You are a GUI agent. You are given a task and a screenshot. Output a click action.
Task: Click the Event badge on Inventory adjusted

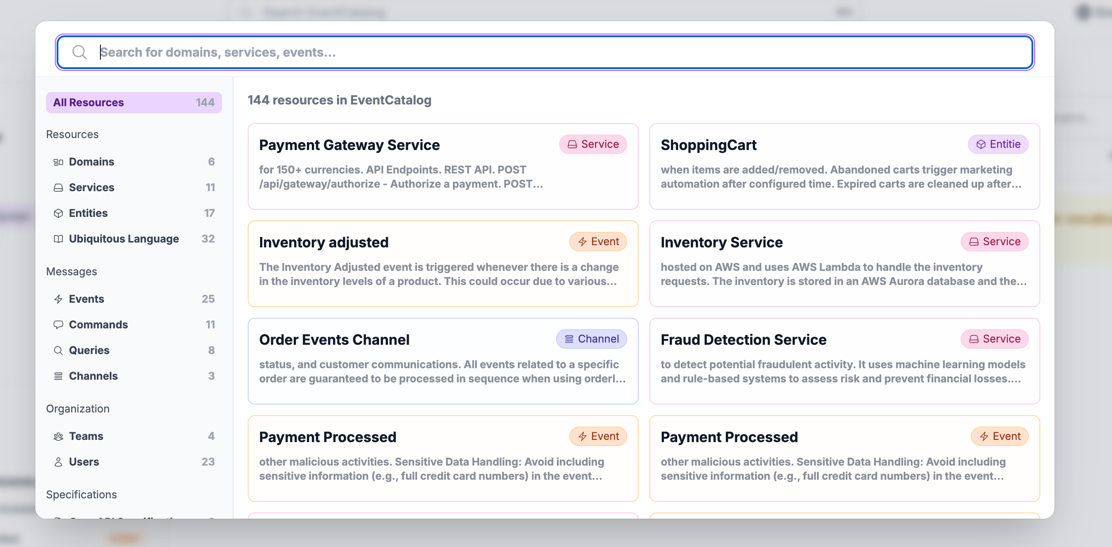click(x=598, y=241)
